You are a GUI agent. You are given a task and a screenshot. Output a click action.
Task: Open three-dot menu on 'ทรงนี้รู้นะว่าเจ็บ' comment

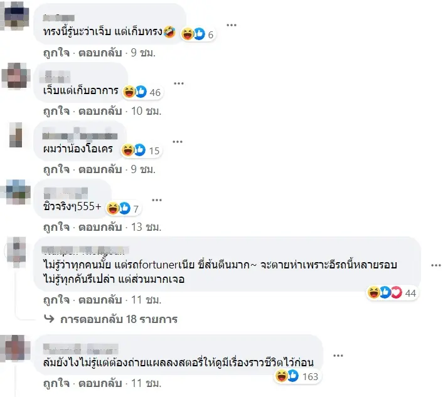(231, 25)
